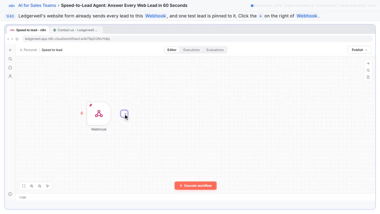Open the user icon in left sidebar
380x214 pixels.
(x=10, y=76)
